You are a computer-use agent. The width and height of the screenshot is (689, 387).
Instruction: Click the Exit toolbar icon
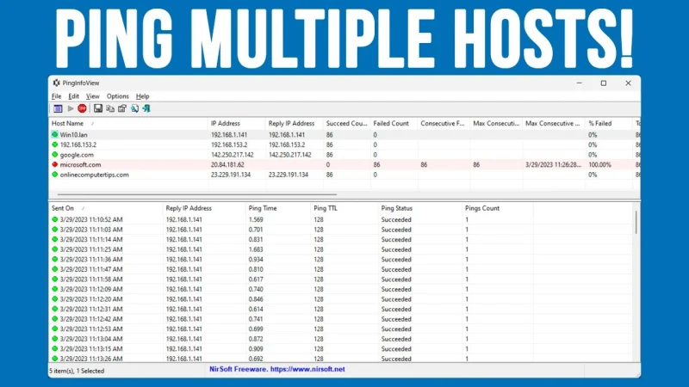point(146,108)
